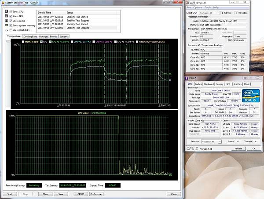The width and height of the screenshot is (264, 199).
Task: Select the 02:05:51 Stability Test Started log row
Action: pos(77,17)
